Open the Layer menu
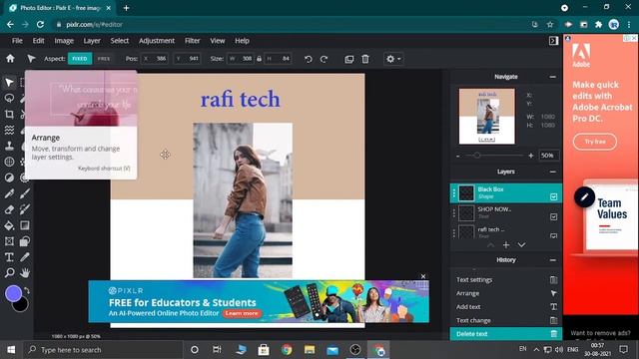The image size is (639, 359). [x=92, y=41]
